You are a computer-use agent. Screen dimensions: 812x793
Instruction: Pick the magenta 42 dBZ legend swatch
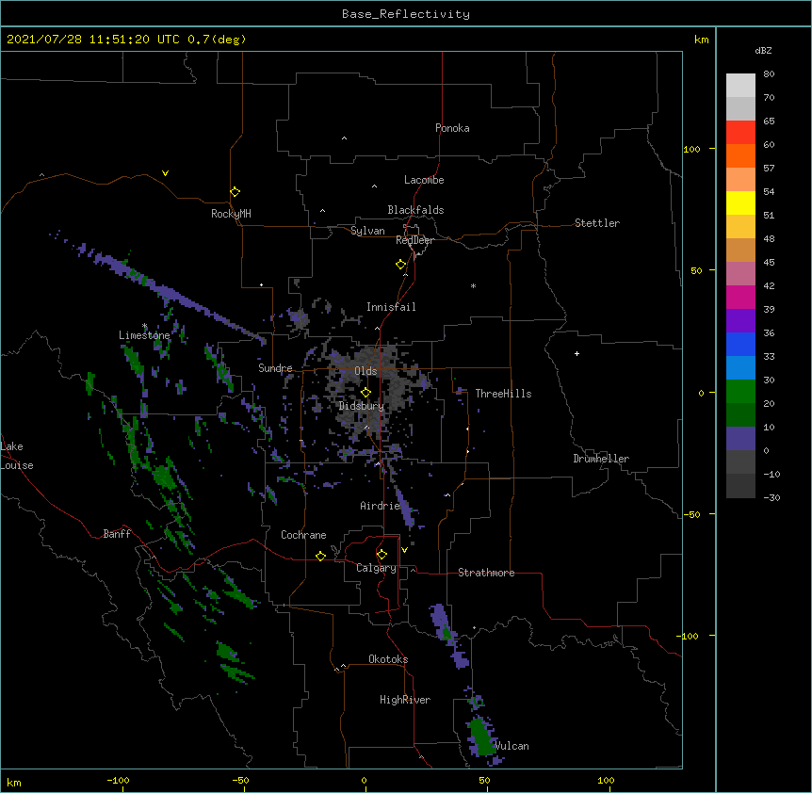tap(740, 297)
